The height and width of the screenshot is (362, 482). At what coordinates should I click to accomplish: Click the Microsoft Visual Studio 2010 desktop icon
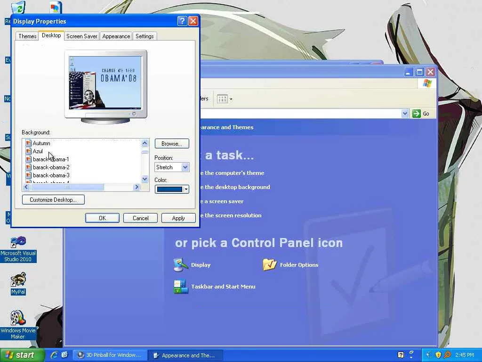pyautogui.click(x=18, y=249)
